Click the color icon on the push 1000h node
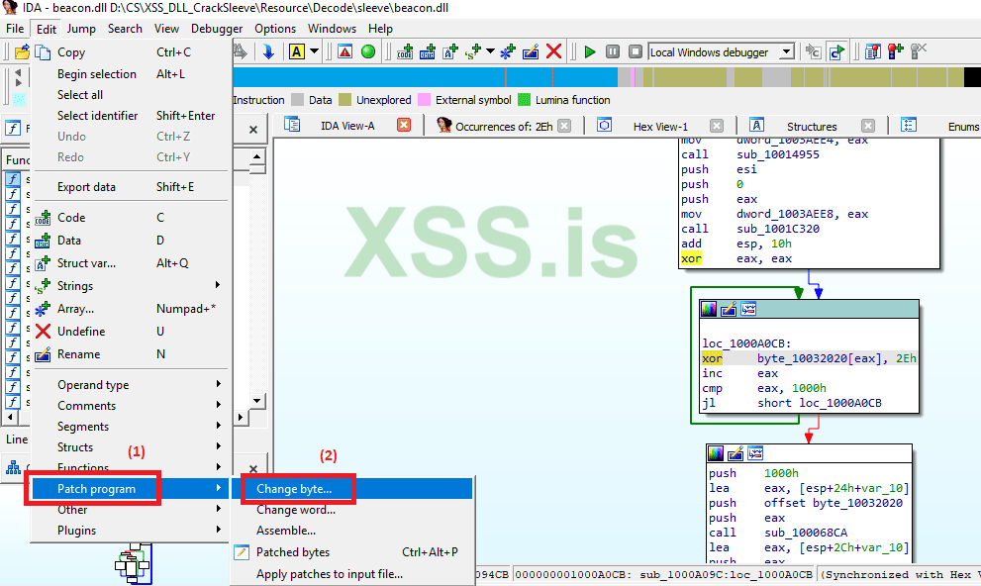The width and height of the screenshot is (981, 586). pyautogui.click(x=716, y=453)
